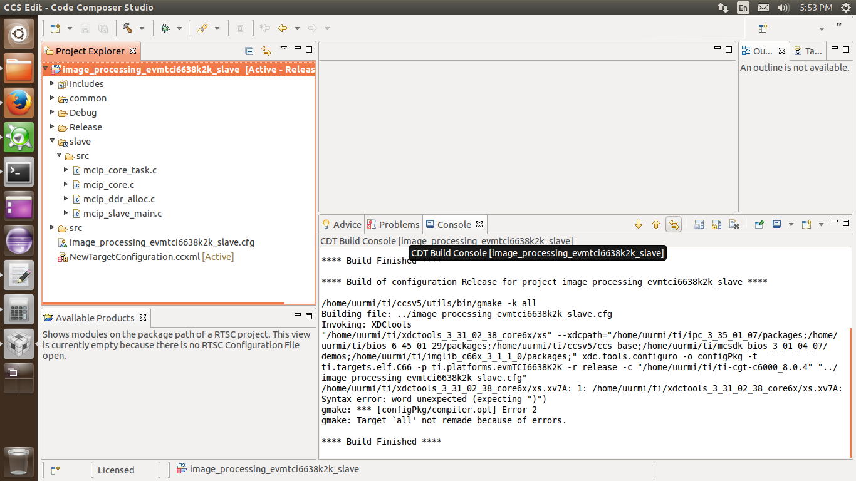This screenshot has width=856, height=481.
Task: Expand the common folder
Action: [53, 98]
